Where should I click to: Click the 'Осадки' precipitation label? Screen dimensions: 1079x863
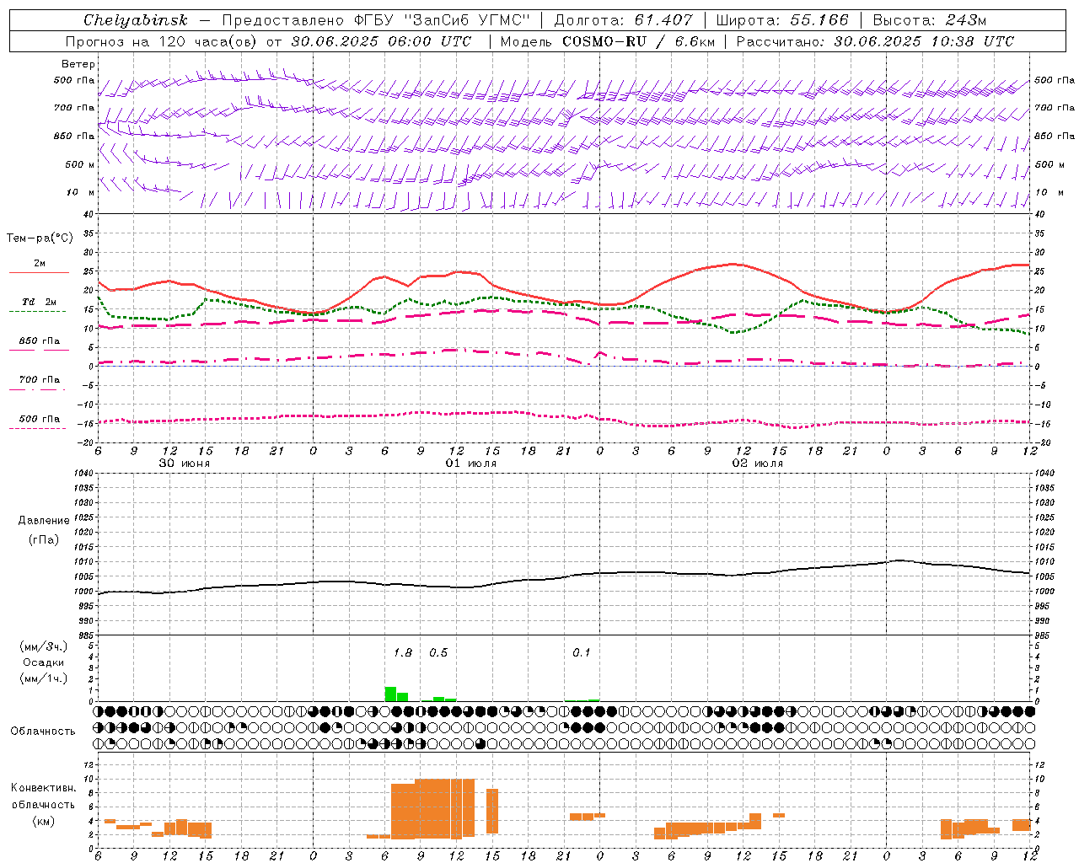click(x=44, y=662)
